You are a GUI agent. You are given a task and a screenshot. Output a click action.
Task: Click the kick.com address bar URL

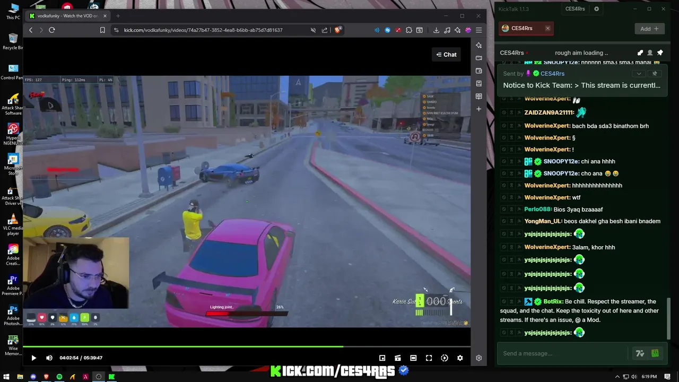point(203,30)
